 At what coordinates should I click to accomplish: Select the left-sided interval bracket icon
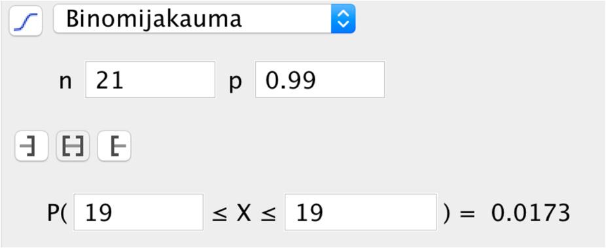coord(31,146)
